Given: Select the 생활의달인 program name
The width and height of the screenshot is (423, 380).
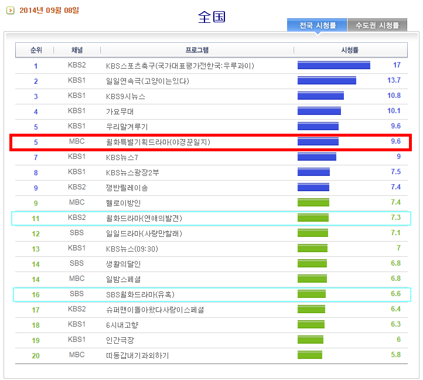Looking at the screenshot, I should coord(123,264).
